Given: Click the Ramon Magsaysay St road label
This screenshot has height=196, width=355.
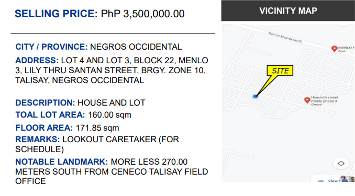Looking at the screenshot, I should pos(285,37).
